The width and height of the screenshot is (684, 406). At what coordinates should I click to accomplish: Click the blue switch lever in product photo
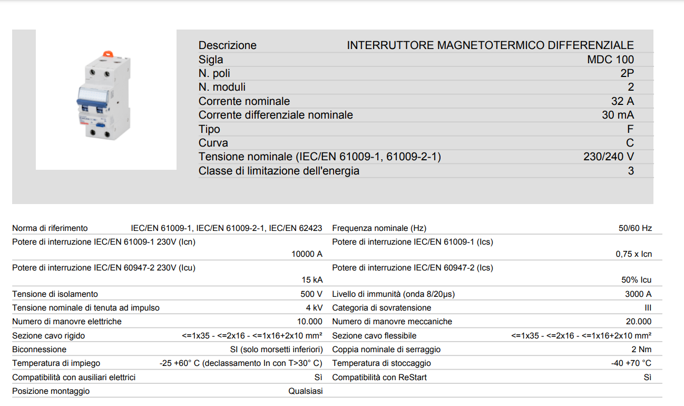click(94, 96)
